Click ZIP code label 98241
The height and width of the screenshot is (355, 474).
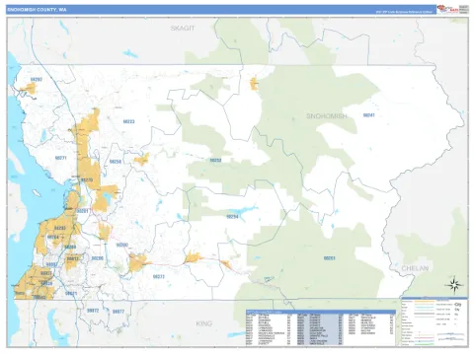[368, 115]
